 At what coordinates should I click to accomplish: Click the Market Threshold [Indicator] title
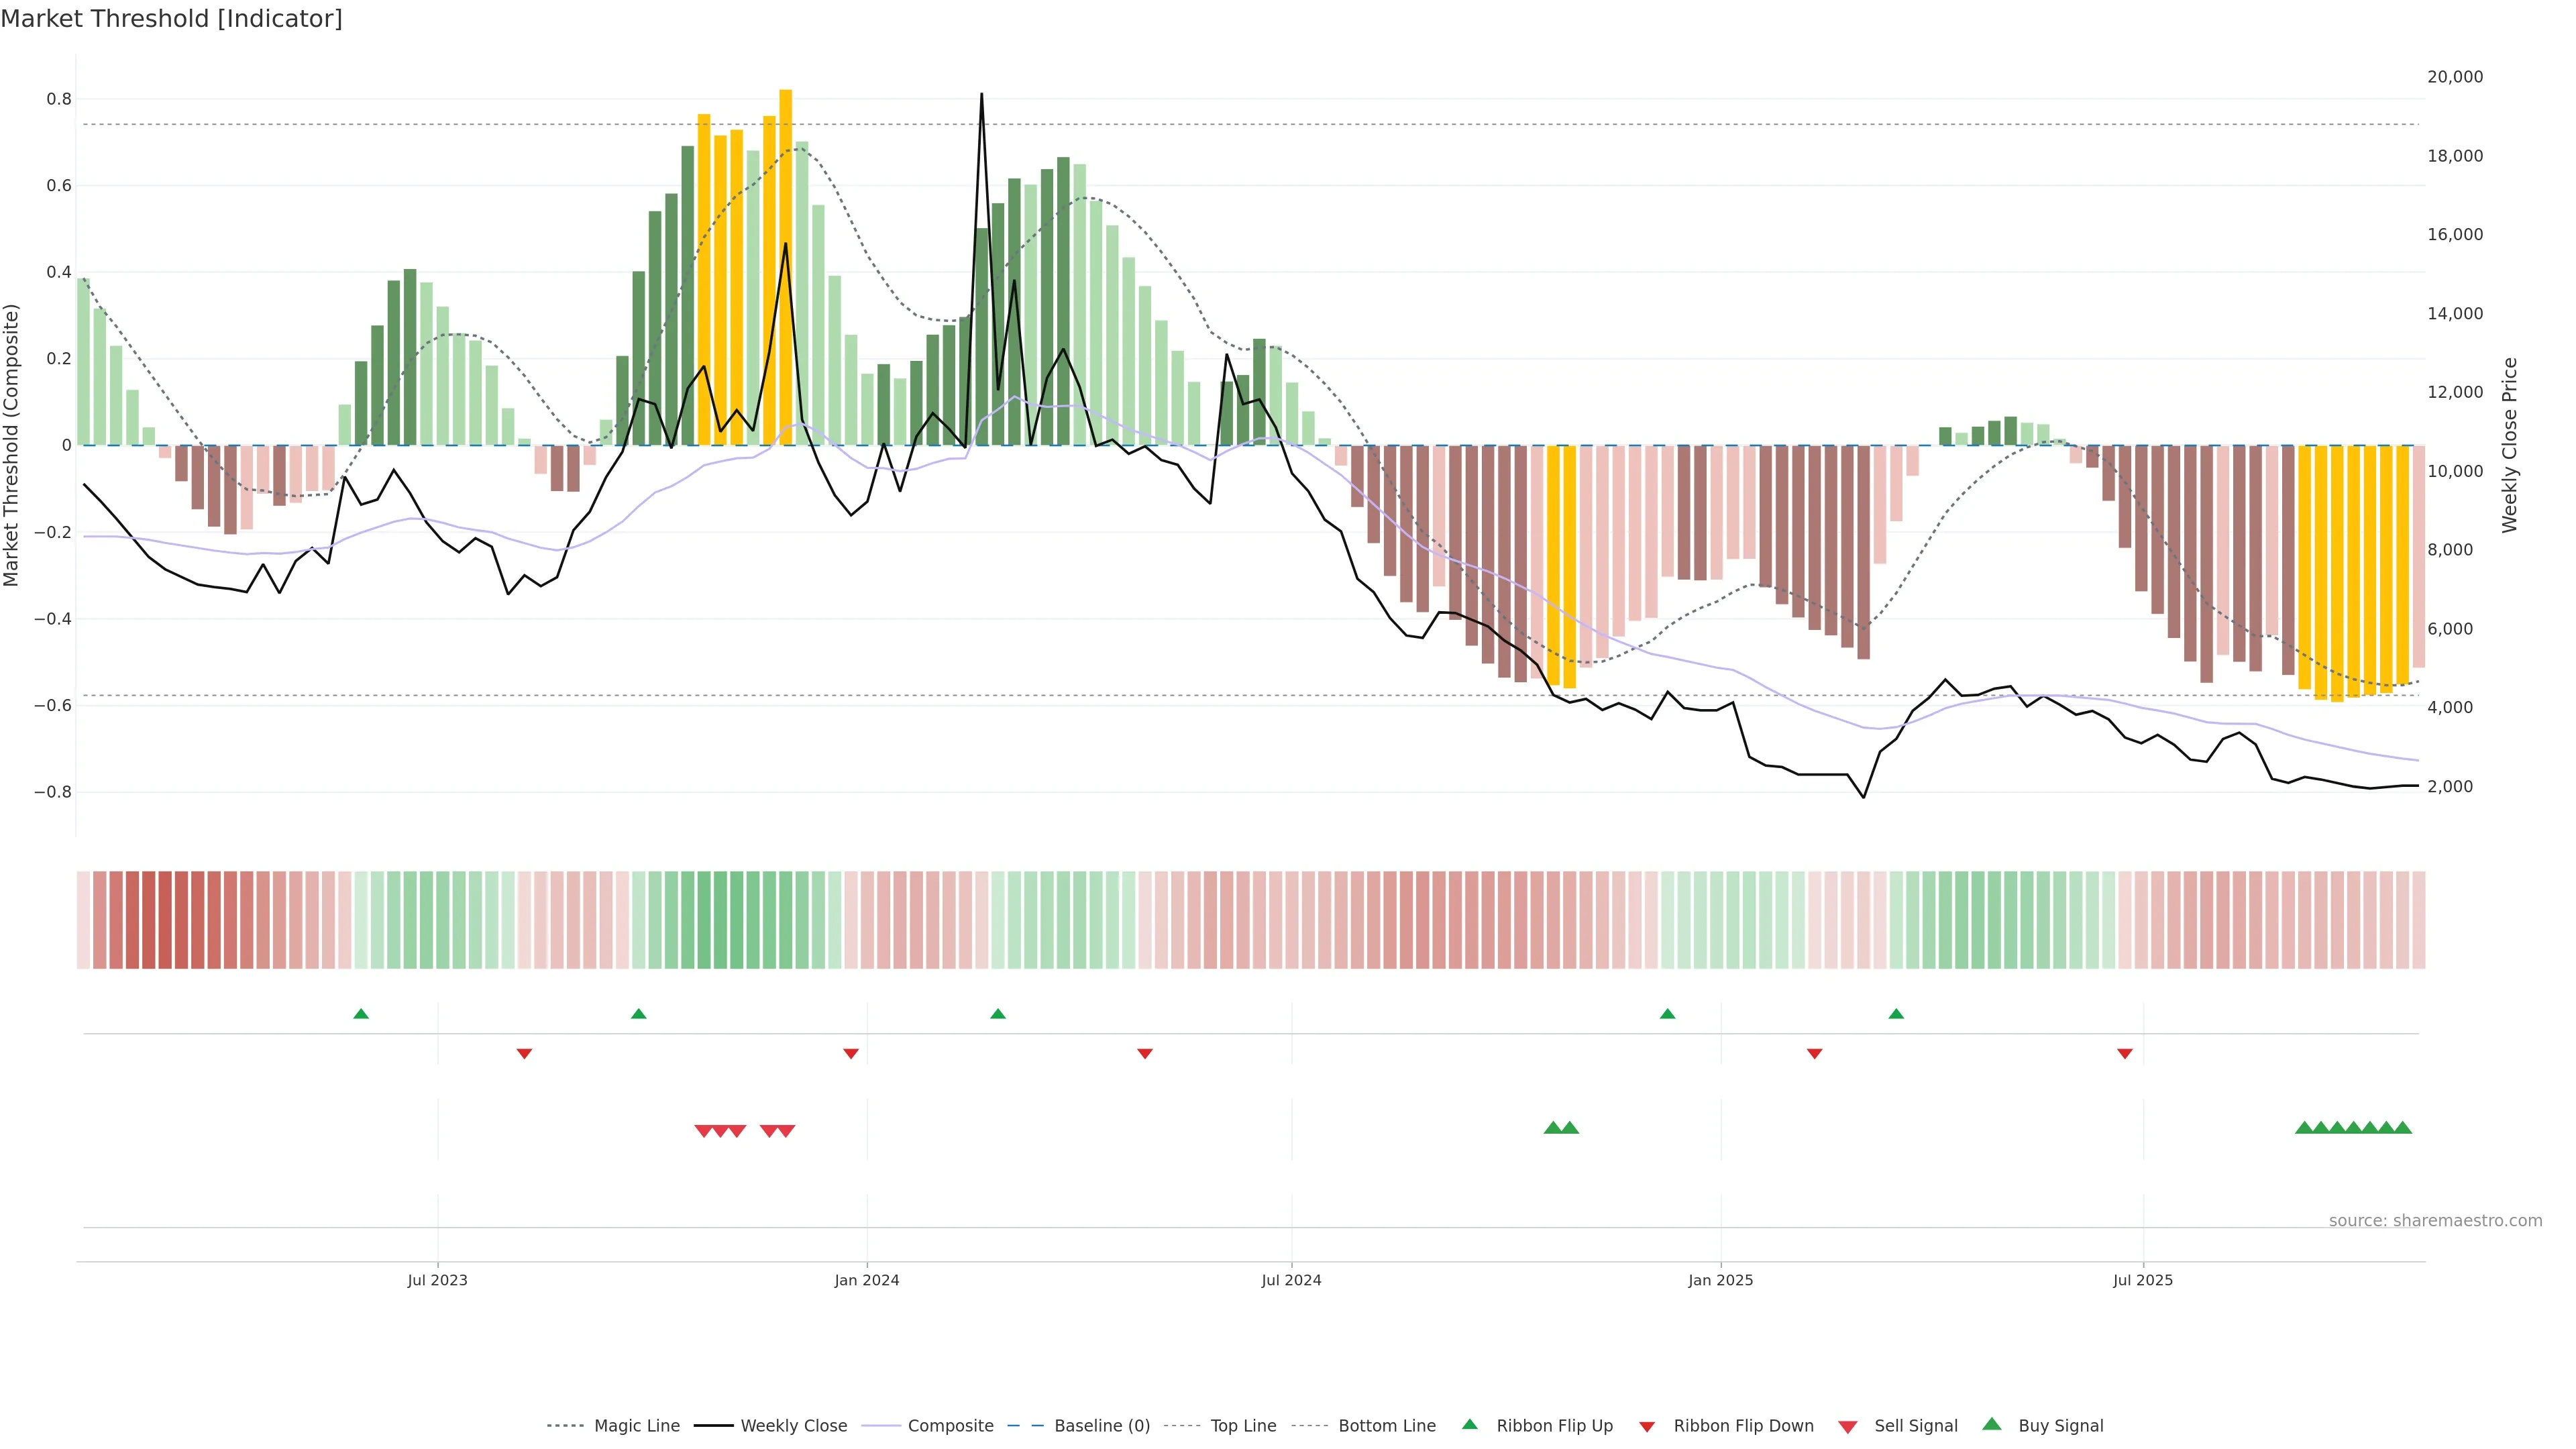[x=171, y=19]
